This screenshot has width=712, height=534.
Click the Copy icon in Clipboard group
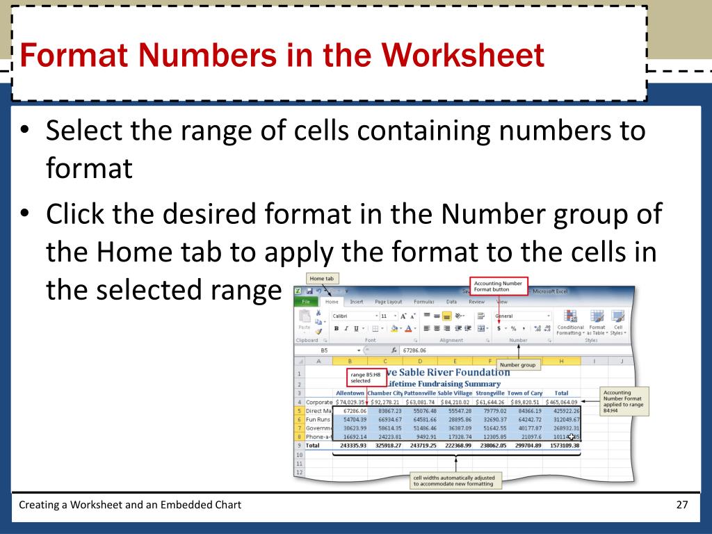point(318,322)
